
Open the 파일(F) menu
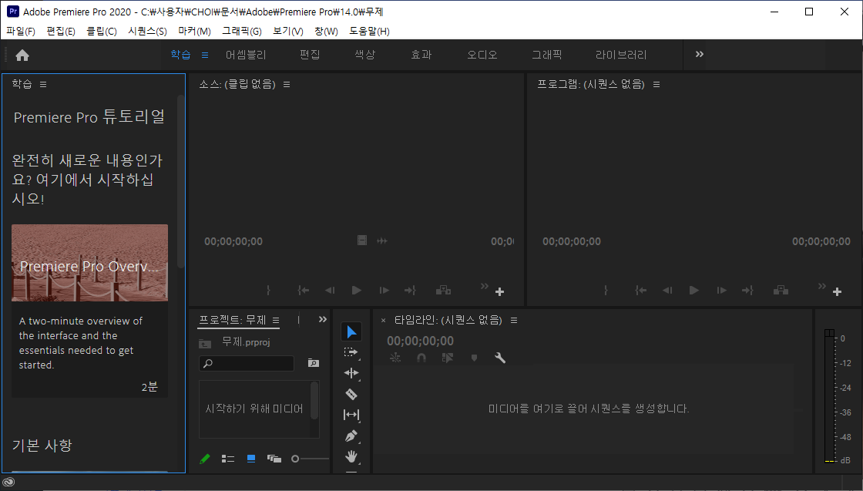pos(20,32)
